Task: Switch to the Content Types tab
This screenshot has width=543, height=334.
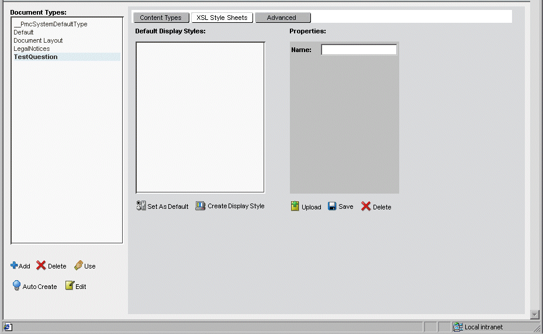Action: click(x=161, y=18)
